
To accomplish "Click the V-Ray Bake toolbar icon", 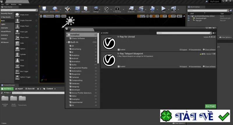I will pyautogui.click(x=117, y=9).
